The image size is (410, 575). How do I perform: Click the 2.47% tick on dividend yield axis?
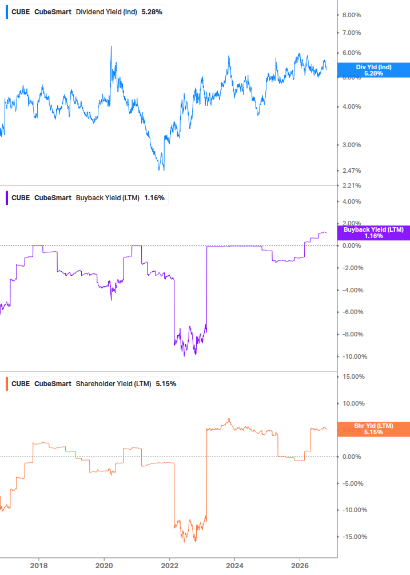(x=351, y=170)
